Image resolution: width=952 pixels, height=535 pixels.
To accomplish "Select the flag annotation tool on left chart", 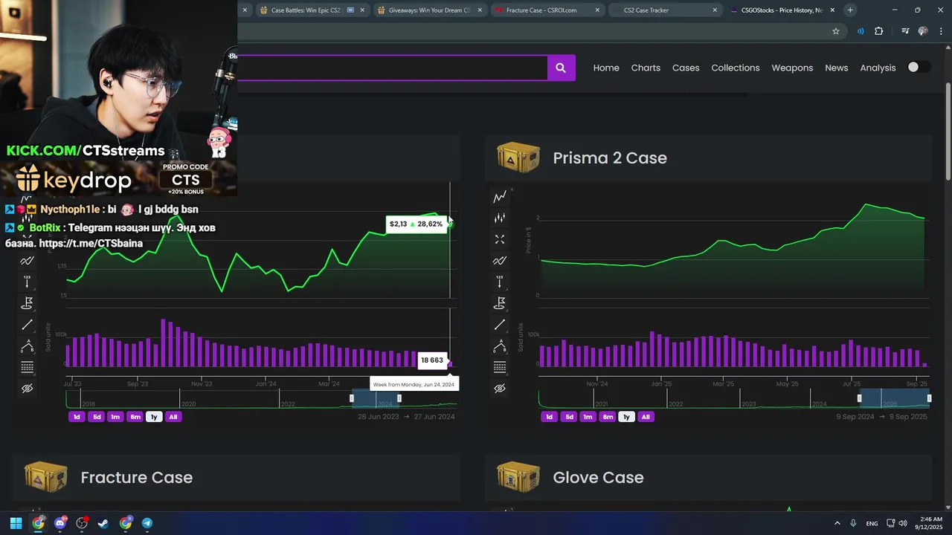I will (x=27, y=303).
